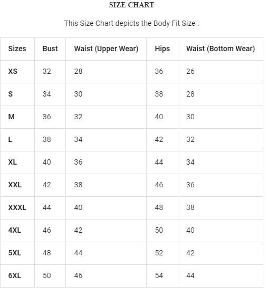268x296 pixels.
Task: Click the M size row label
Action: pos(11,117)
